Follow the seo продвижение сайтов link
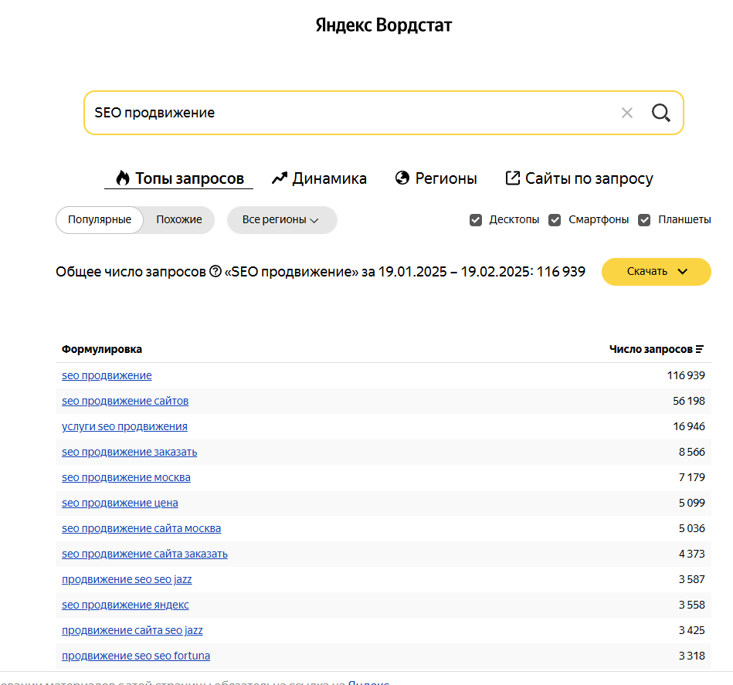The width and height of the screenshot is (733, 685). [125, 400]
